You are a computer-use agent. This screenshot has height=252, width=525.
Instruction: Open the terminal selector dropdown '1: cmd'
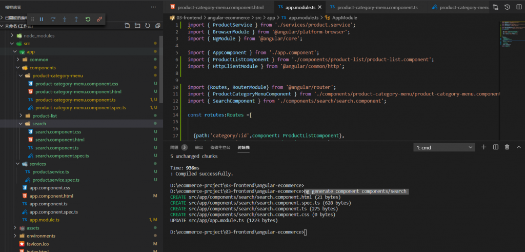[444, 147]
